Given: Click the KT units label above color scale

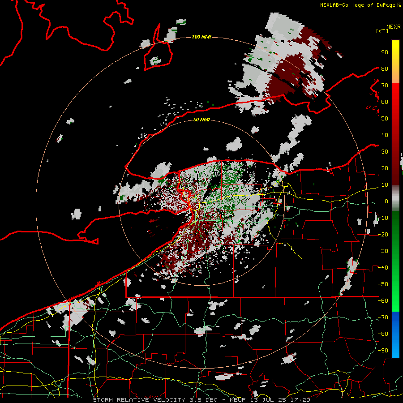Looking at the screenshot, I should (382, 31).
